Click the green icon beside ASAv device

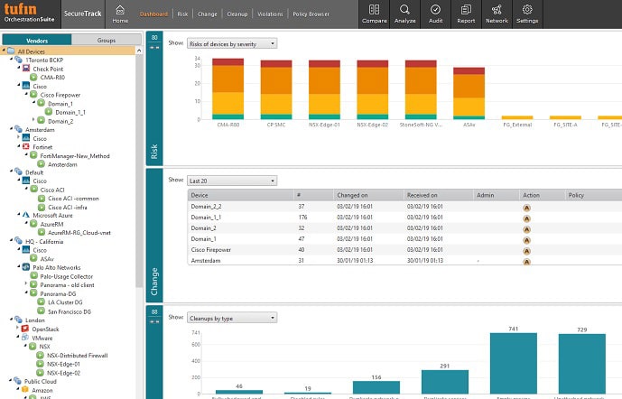33,258
